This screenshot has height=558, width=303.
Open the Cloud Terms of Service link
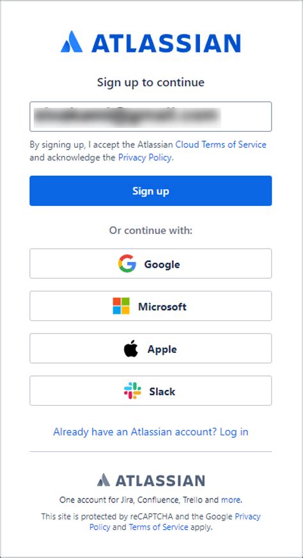221,145
